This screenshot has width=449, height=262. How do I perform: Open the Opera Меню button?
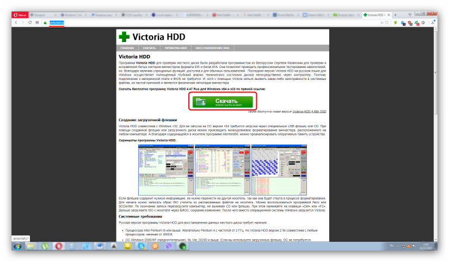click(x=20, y=15)
